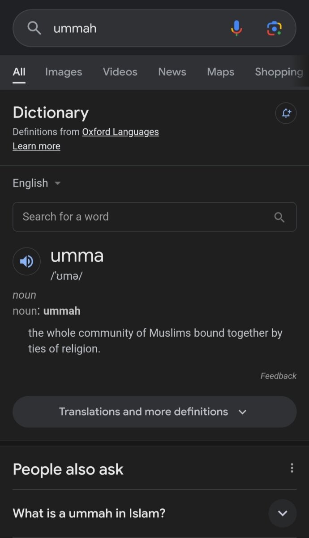Image resolution: width=309 pixels, height=538 pixels.
Task: Click search icon in word search box
Action: pyautogui.click(x=279, y=217)
